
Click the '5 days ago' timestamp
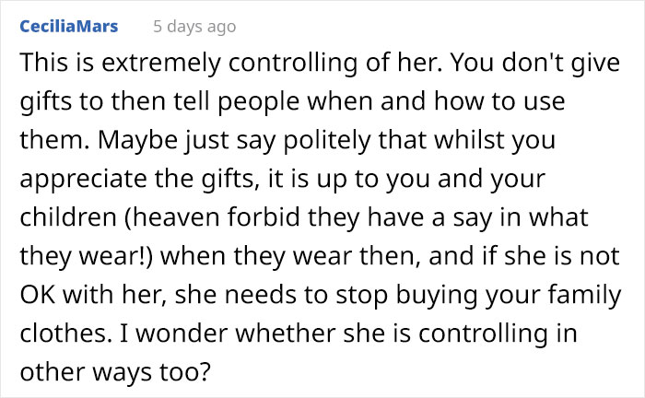193,27
